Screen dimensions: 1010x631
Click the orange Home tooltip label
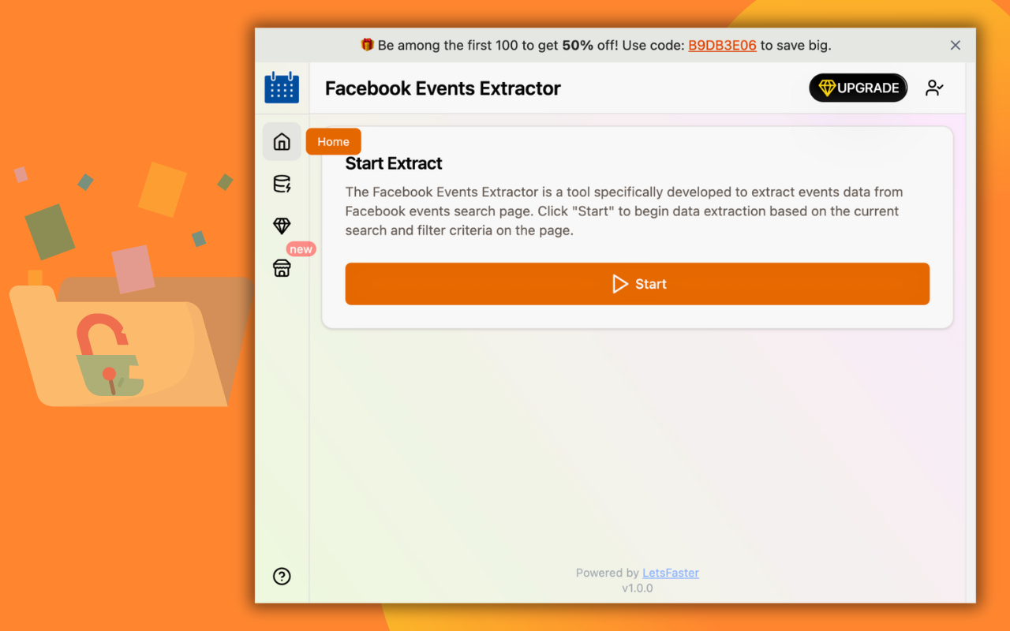(333, 142)
